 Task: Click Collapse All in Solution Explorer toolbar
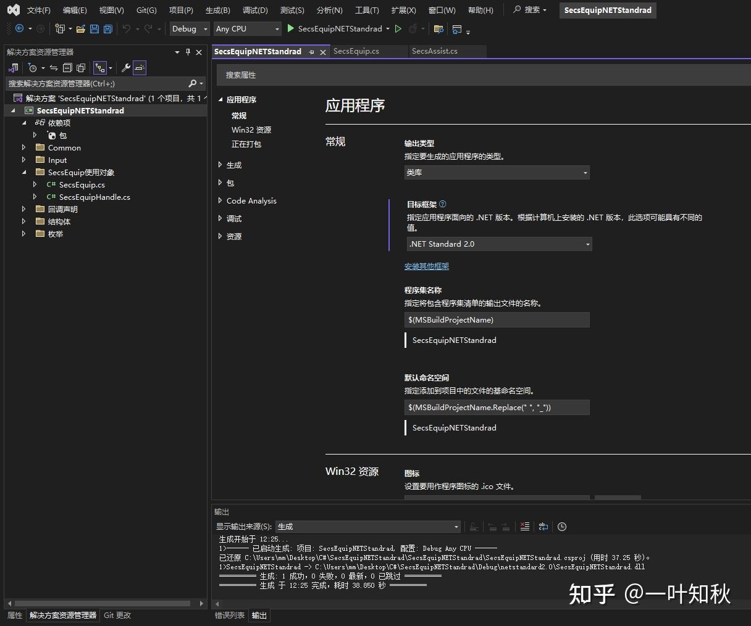(67, 68)
